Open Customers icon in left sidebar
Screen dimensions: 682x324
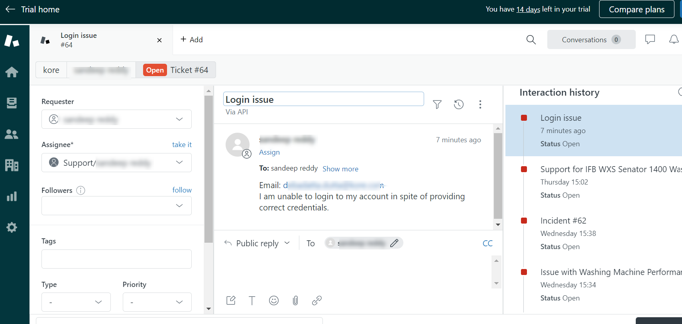(12, 134)
